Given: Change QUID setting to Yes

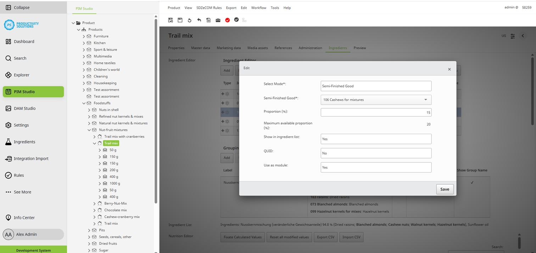Looking at the screenshot, I should pyautogui.click(x=376, y=153).
